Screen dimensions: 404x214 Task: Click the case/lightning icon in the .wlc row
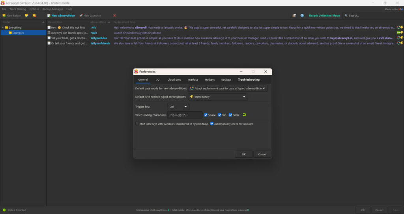pos(400,28)
